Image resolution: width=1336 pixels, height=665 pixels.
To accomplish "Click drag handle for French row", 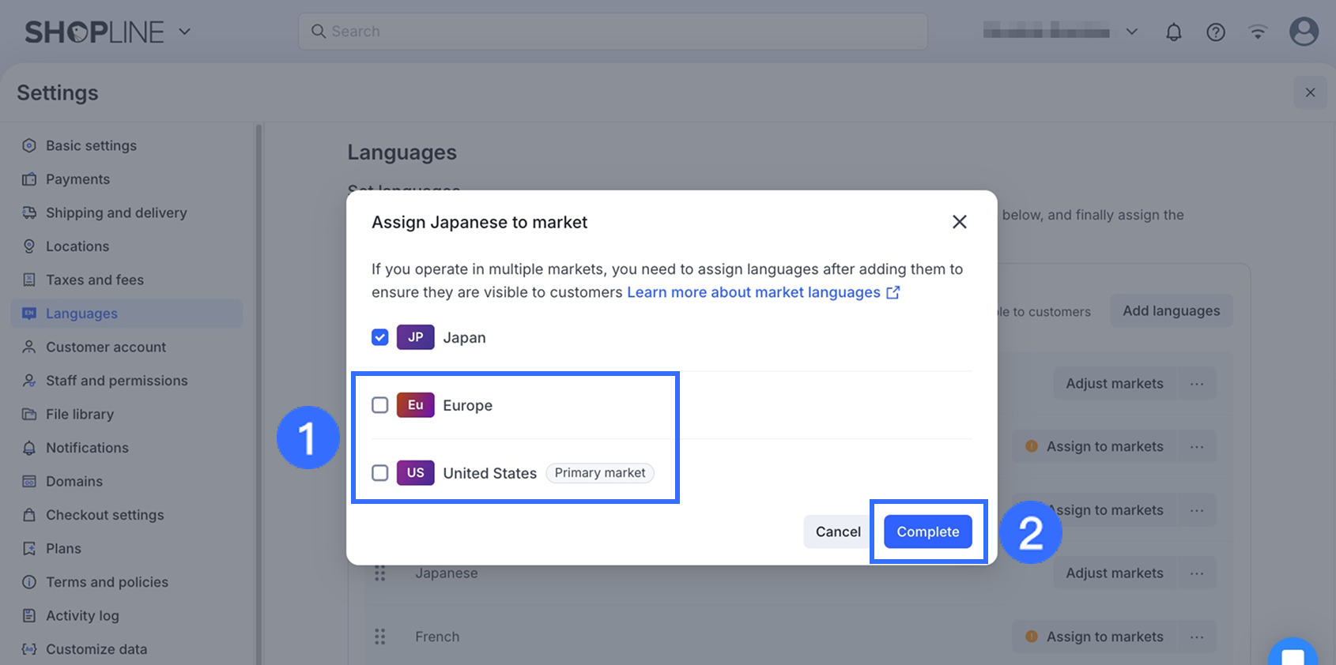I will [x=380, y=637].
